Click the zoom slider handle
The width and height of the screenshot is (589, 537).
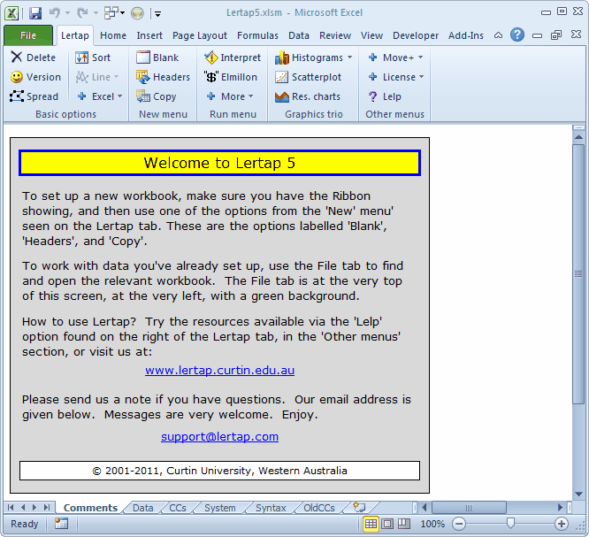coord(510,524)
